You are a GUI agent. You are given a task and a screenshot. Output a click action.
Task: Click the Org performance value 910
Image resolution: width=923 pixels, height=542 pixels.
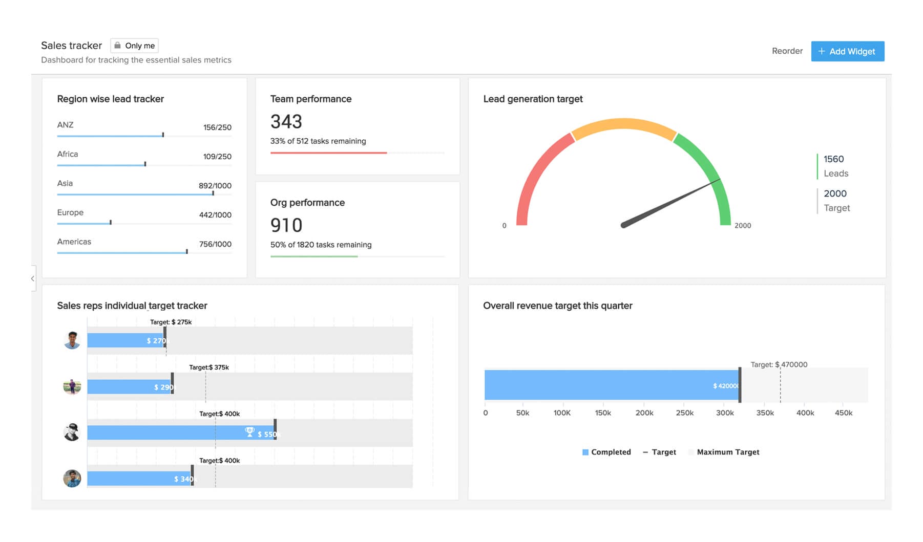[286, 225]
